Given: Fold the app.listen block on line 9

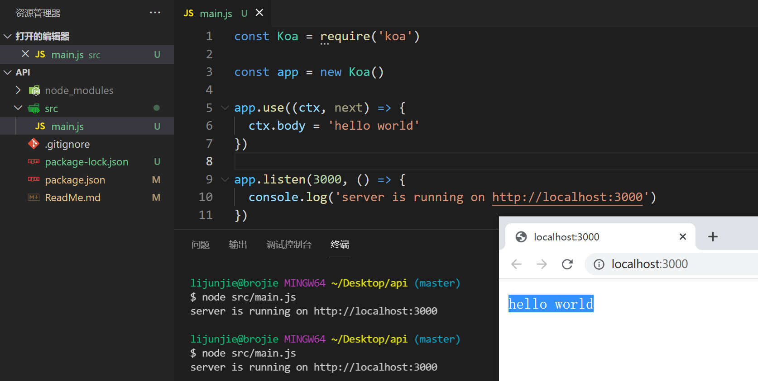Looking at the screenshot, I should point(225,179).
